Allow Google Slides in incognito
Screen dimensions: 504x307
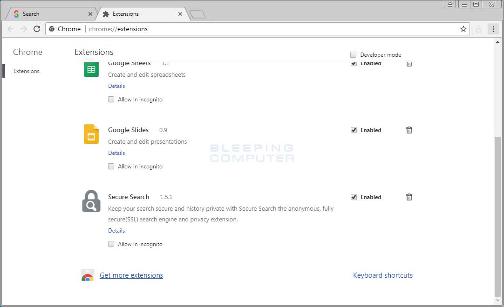pyautogui.click(x=111, y=167)
